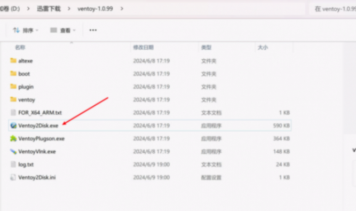This screenshot has height=211, width=356.
Task: Click the Ventoy2Disk.exe application icon
Action: [13, 126]
